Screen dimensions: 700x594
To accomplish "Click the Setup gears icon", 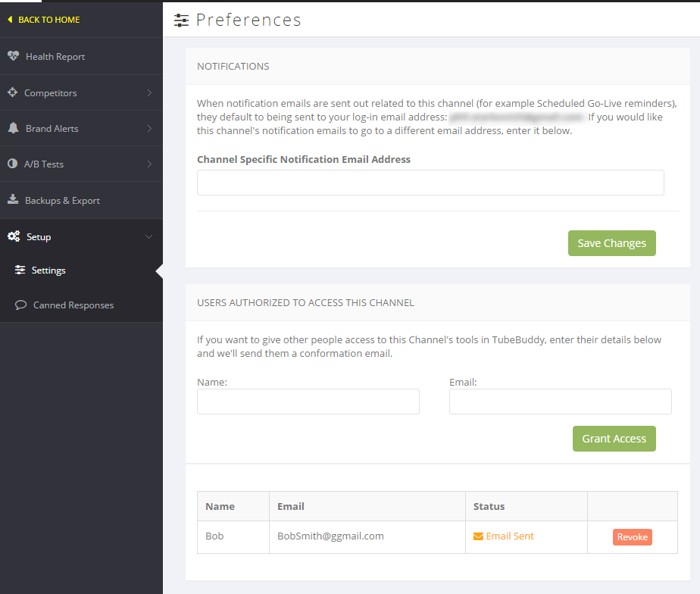I will click(x=14, y=237).
